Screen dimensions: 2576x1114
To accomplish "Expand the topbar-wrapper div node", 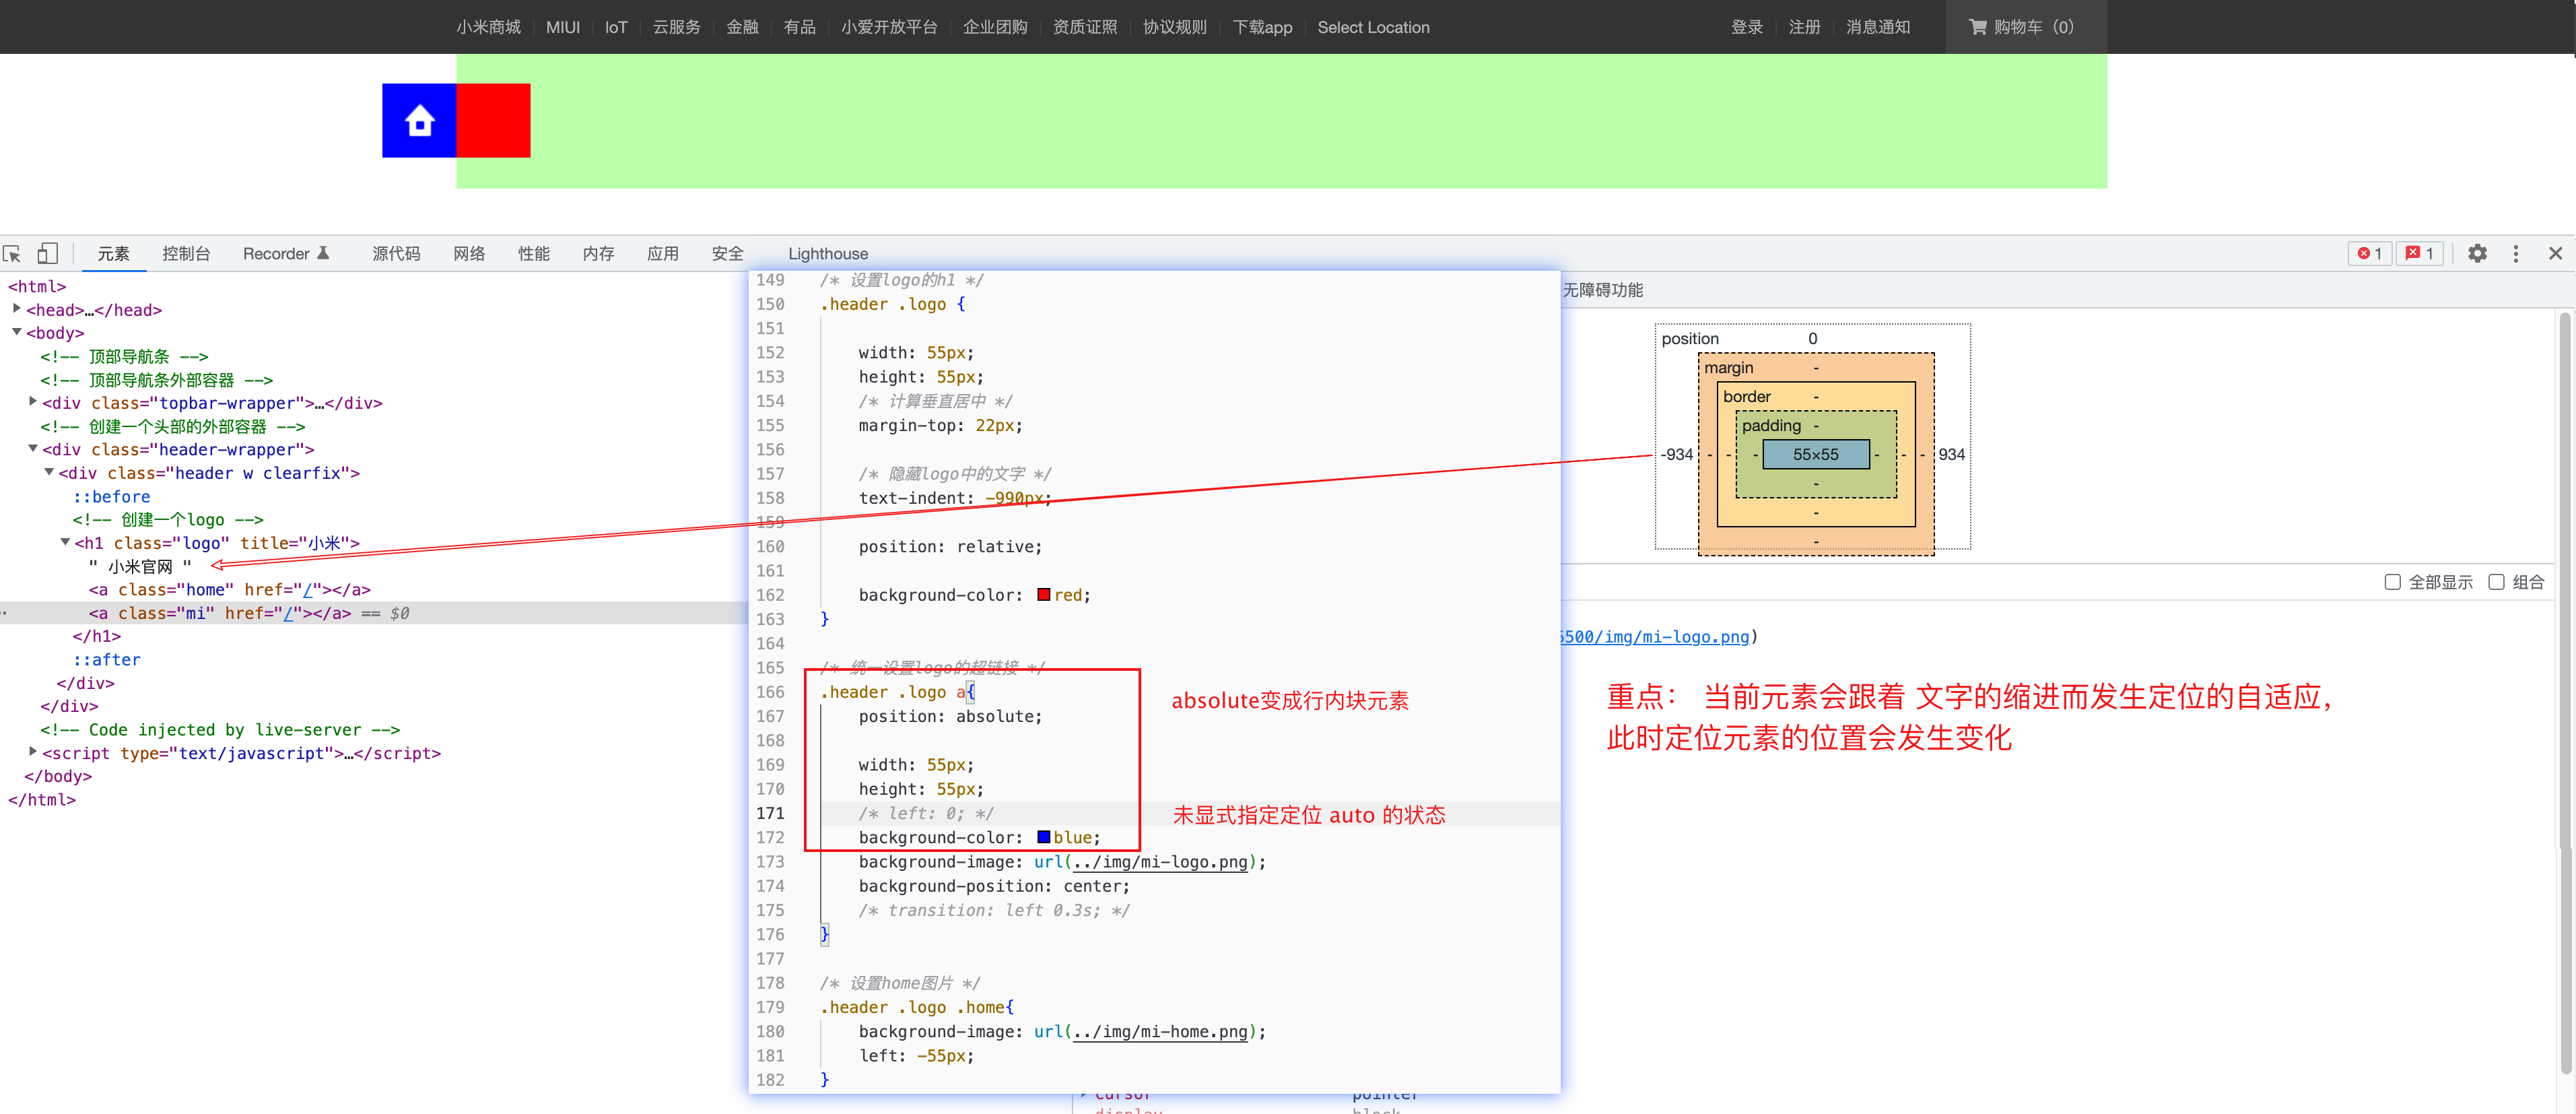I will [x=33, y=402].
